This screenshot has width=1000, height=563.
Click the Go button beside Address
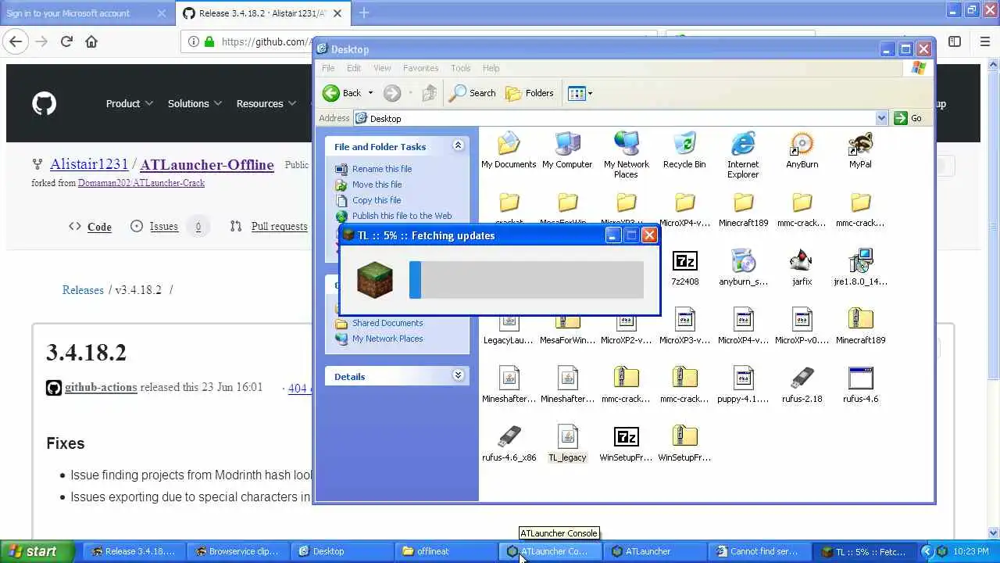click(x=908, y=118)
